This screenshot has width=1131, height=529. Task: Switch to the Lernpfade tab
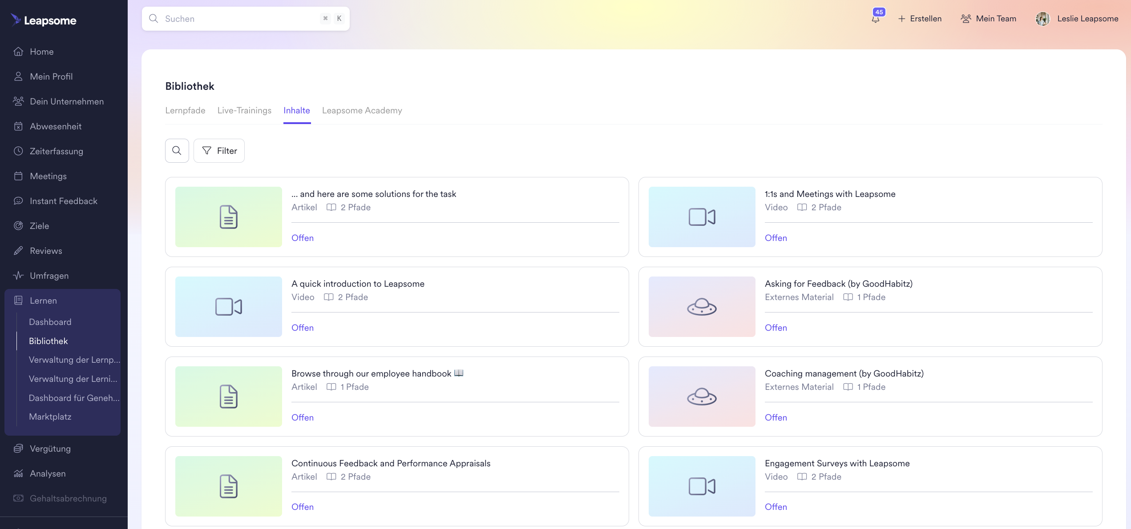(x=185, y=110)
